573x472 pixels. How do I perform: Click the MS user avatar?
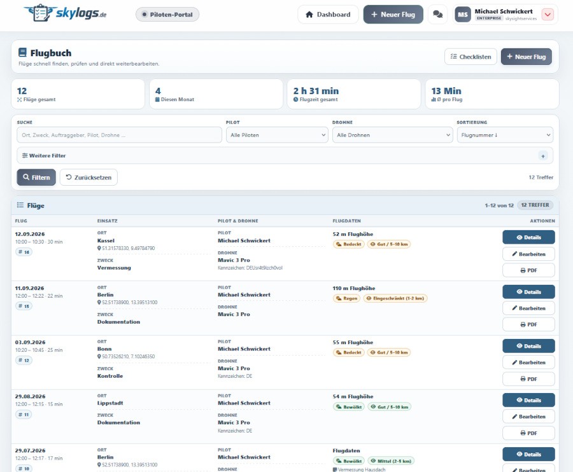tap(463, 15)
